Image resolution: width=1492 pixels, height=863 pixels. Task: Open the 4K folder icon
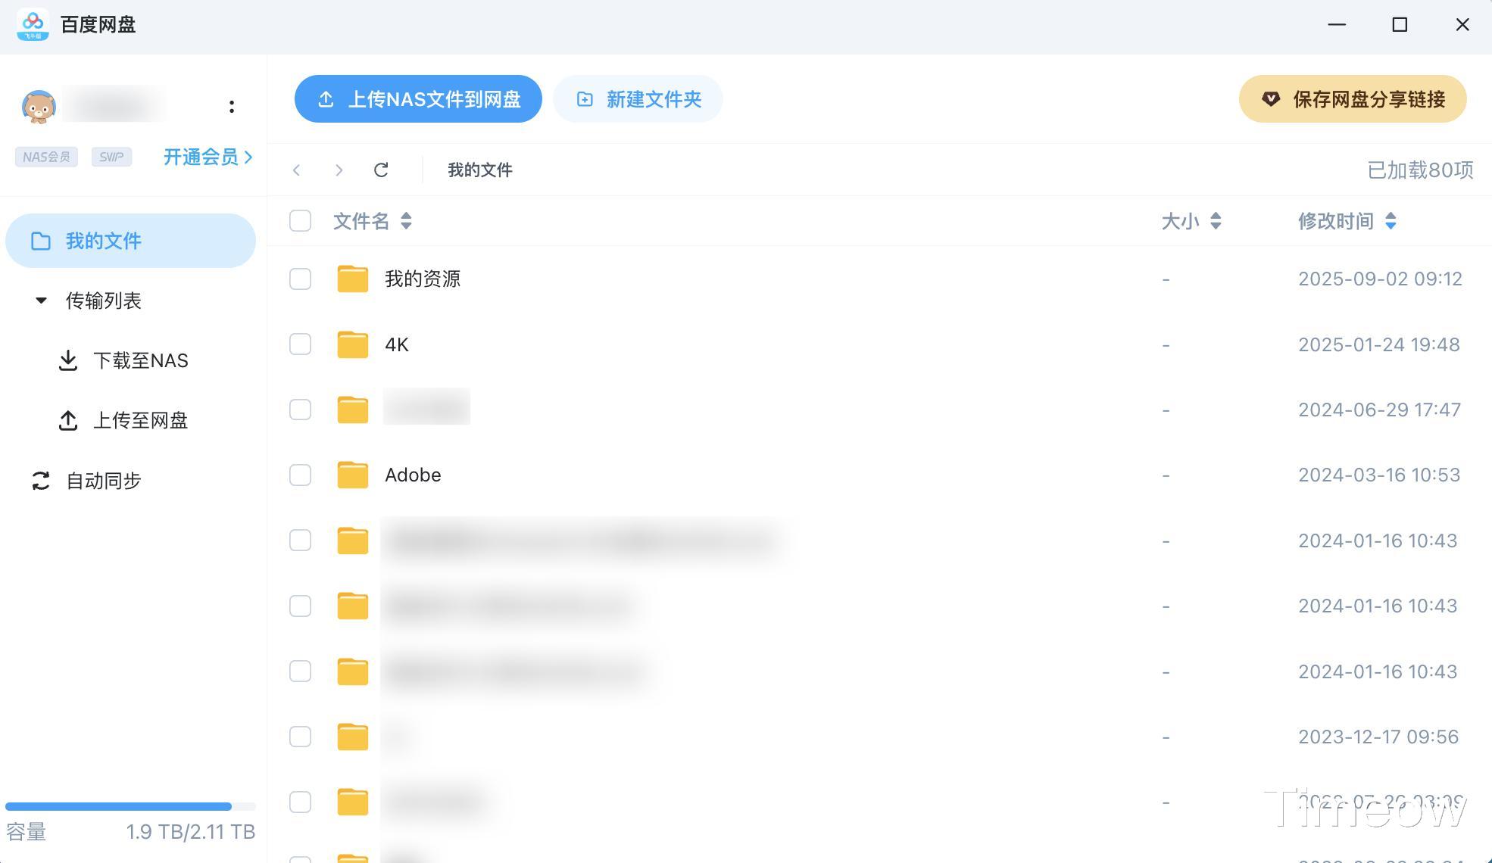point(352,345)
